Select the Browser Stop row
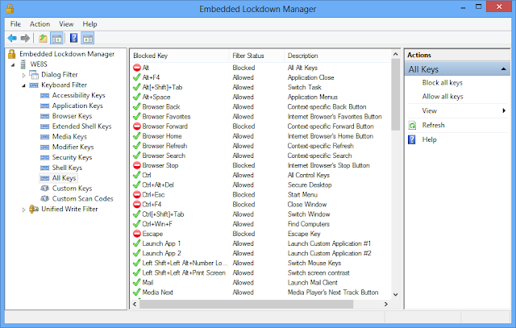Screen dimensions: 516x328 (260, 165)
